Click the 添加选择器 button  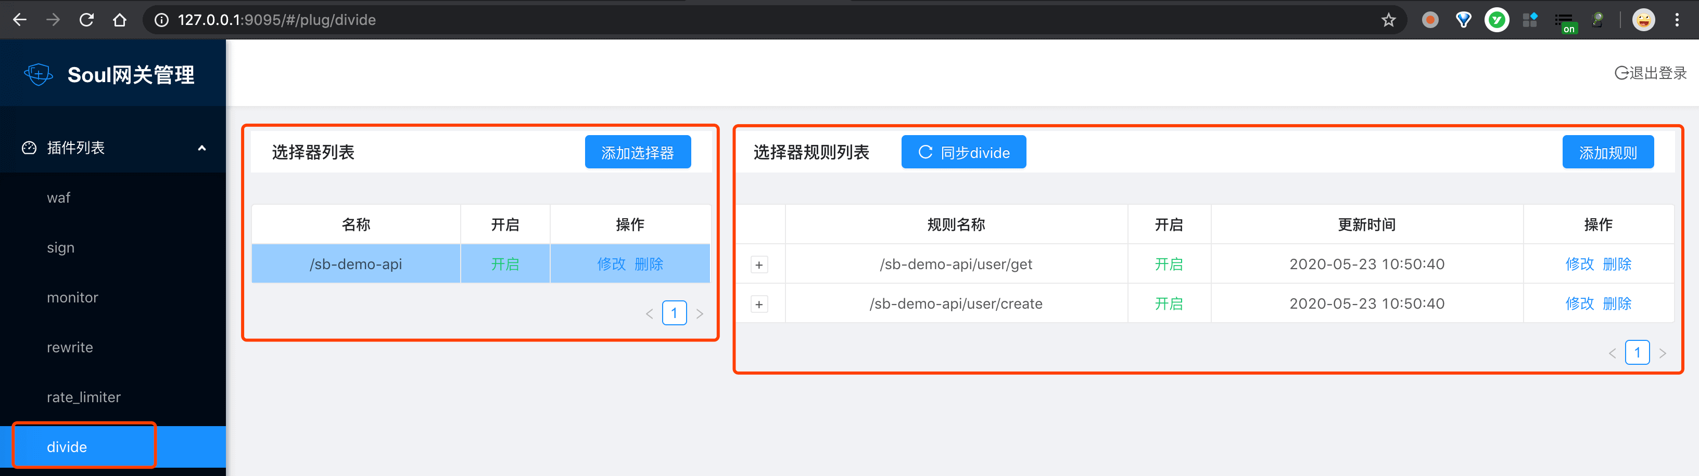[637, 151]
